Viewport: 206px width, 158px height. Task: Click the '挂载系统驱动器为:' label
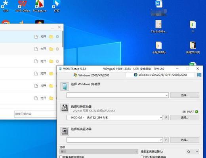tap(152, 152)
